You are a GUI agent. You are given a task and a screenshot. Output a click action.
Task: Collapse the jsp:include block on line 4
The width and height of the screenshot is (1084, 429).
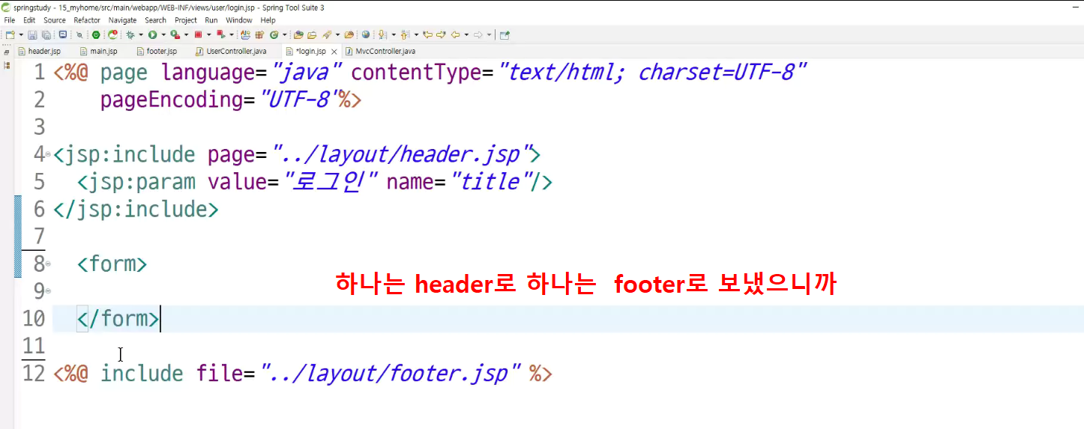pos(48,154)
